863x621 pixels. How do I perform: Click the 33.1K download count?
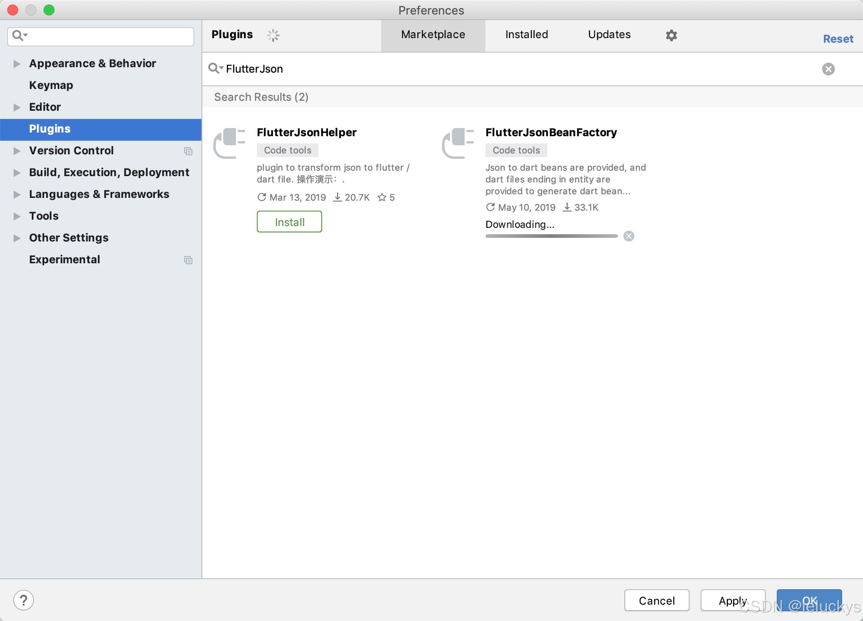pos(586,207)
